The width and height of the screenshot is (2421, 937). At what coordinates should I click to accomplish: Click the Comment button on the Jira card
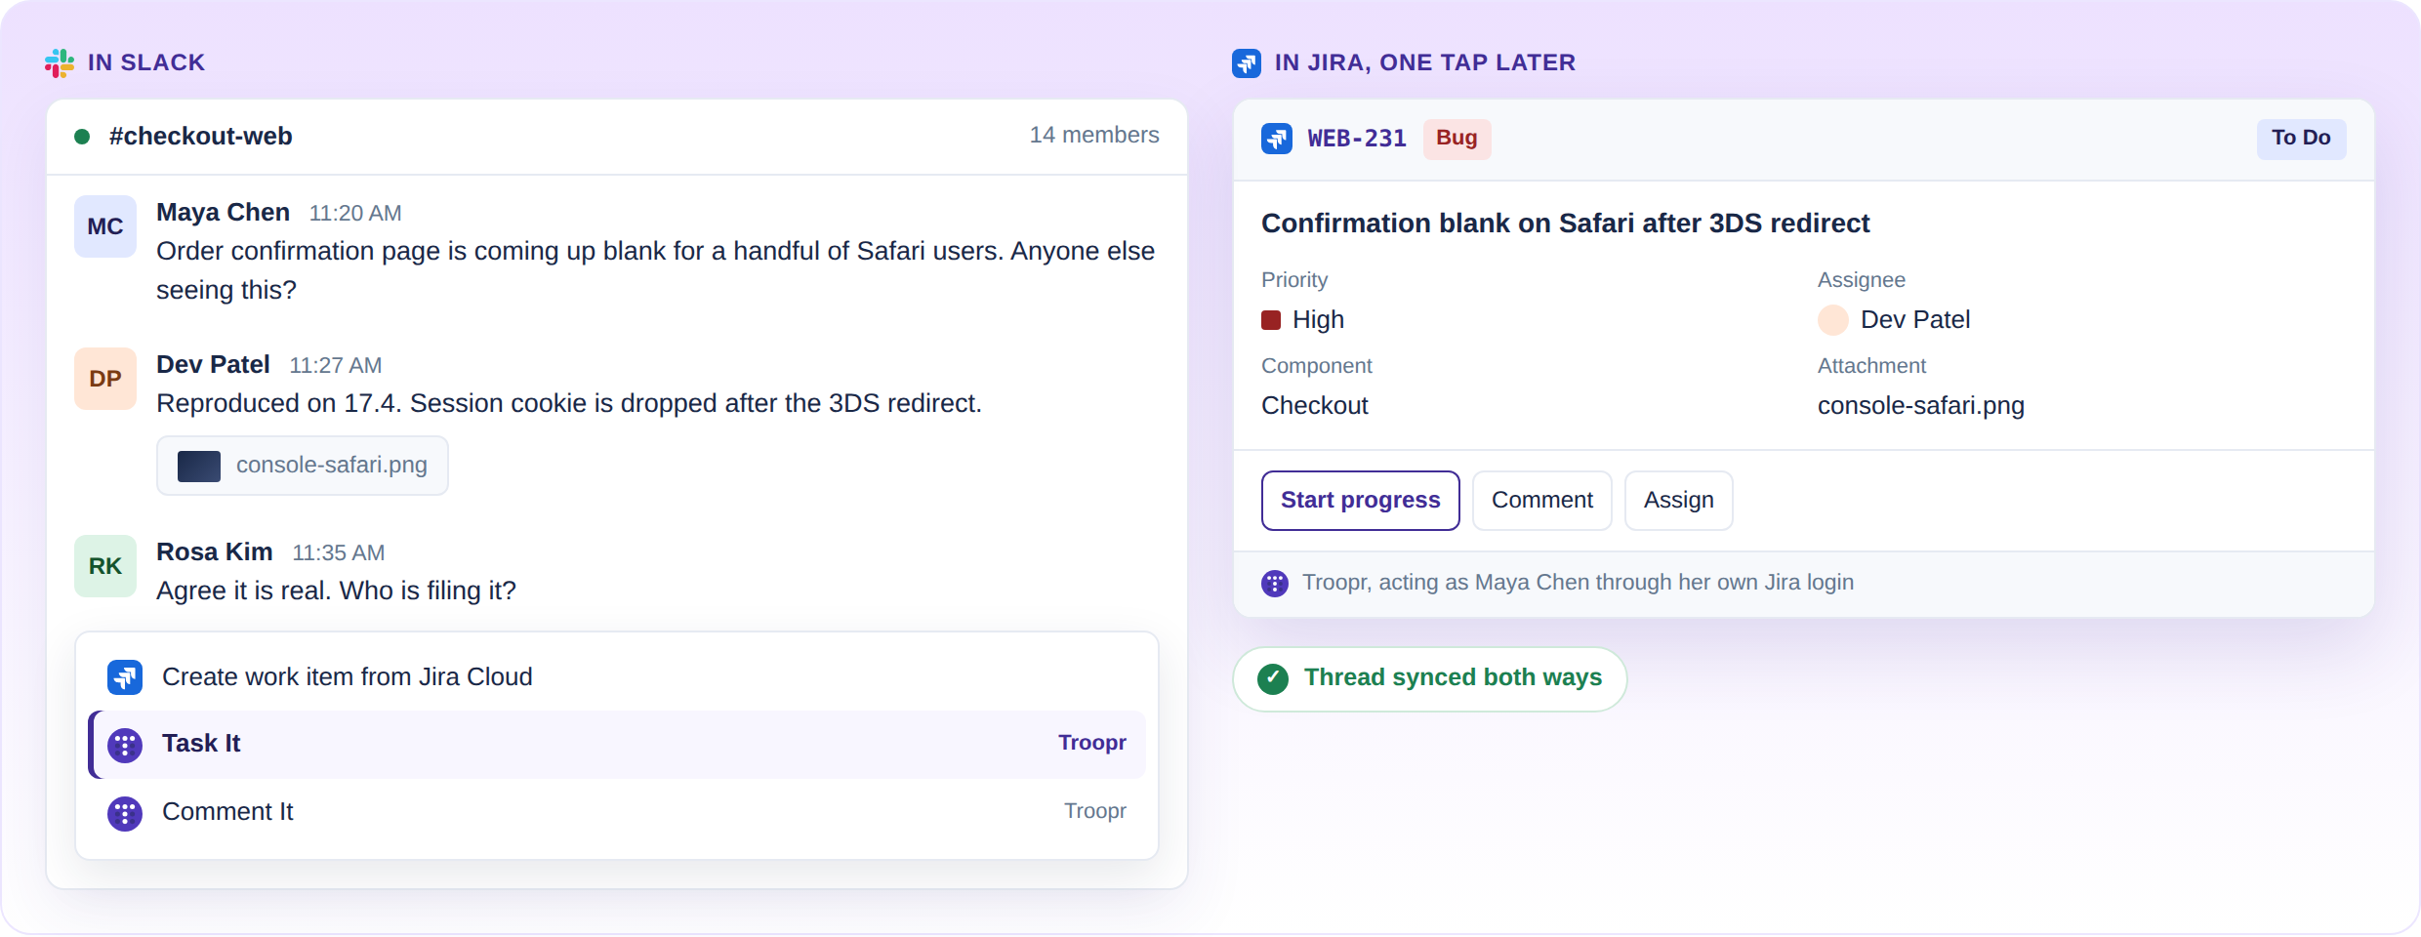tap(1542, 501)
